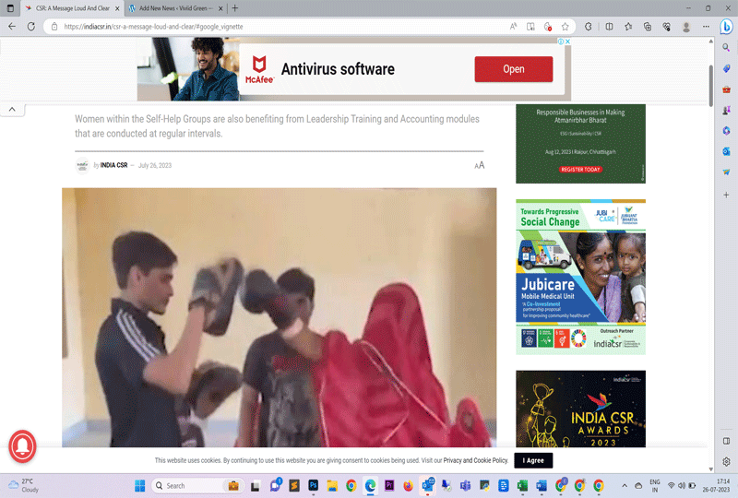
Task: Click Open on the McAfee ad
Action: coord(514,69)
